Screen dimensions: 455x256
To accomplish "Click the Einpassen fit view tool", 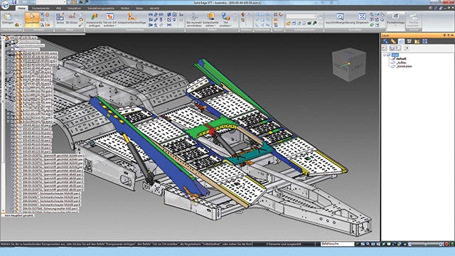I will (x=362, y=18).
